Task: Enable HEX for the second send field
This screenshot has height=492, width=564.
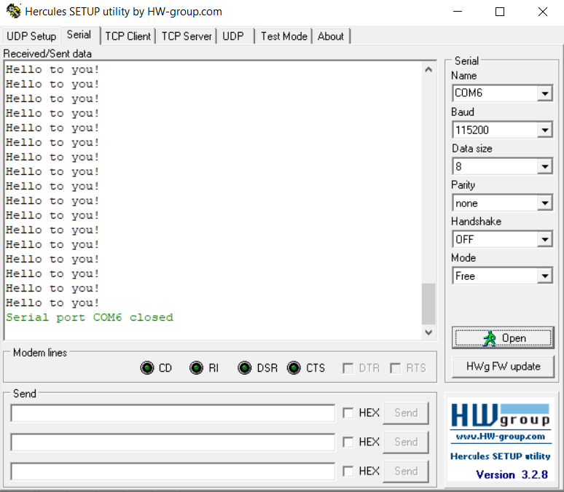Action: point(348,442)
